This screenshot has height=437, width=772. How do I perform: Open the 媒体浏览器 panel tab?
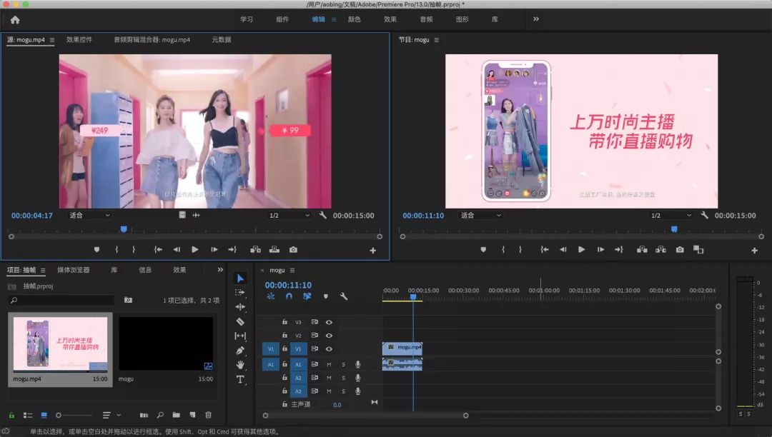click(74, 270)
